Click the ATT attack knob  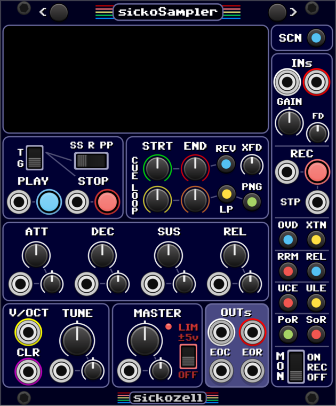click(36, 255)
